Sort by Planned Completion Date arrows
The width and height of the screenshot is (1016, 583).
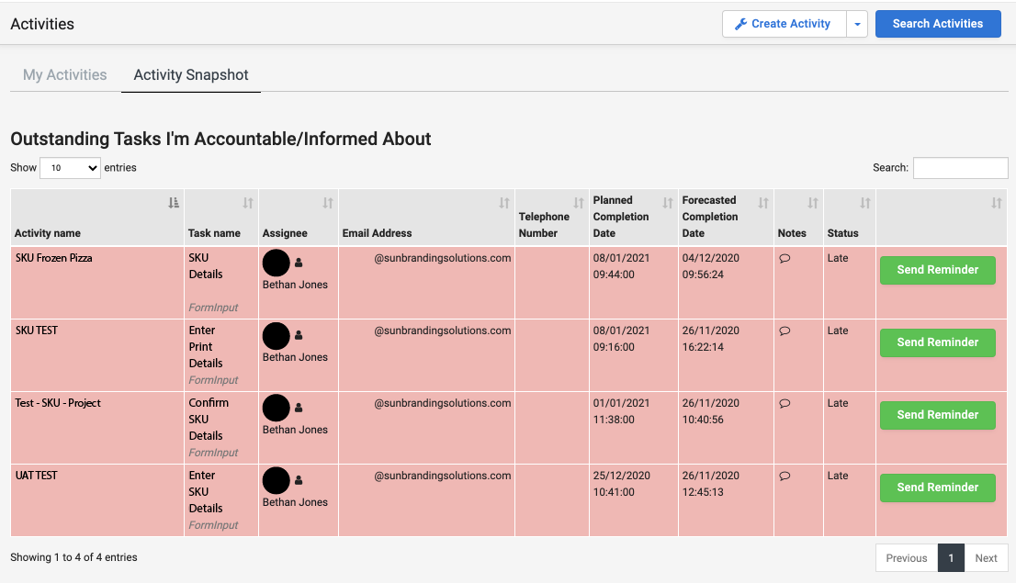click(x=668, y=203)
